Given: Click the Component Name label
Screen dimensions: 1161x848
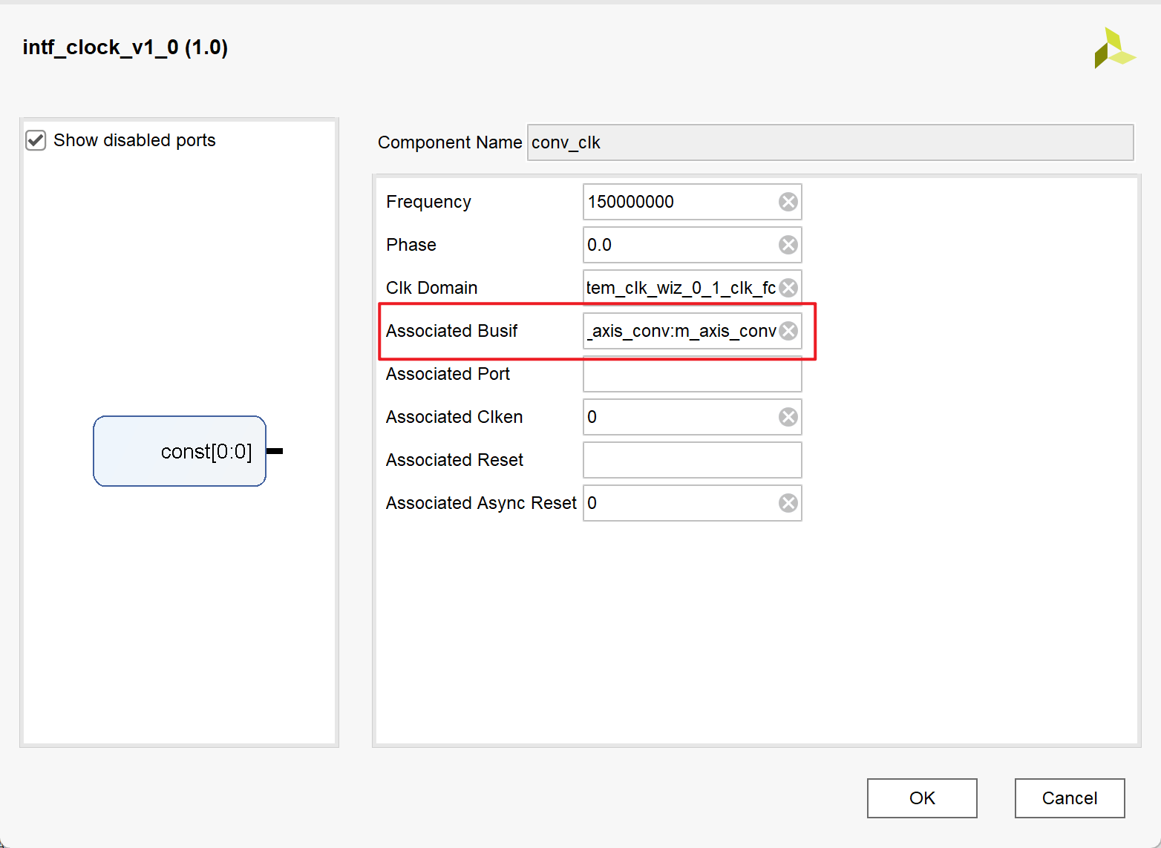Looking at the screenshot, I should (x=450, y=142).
